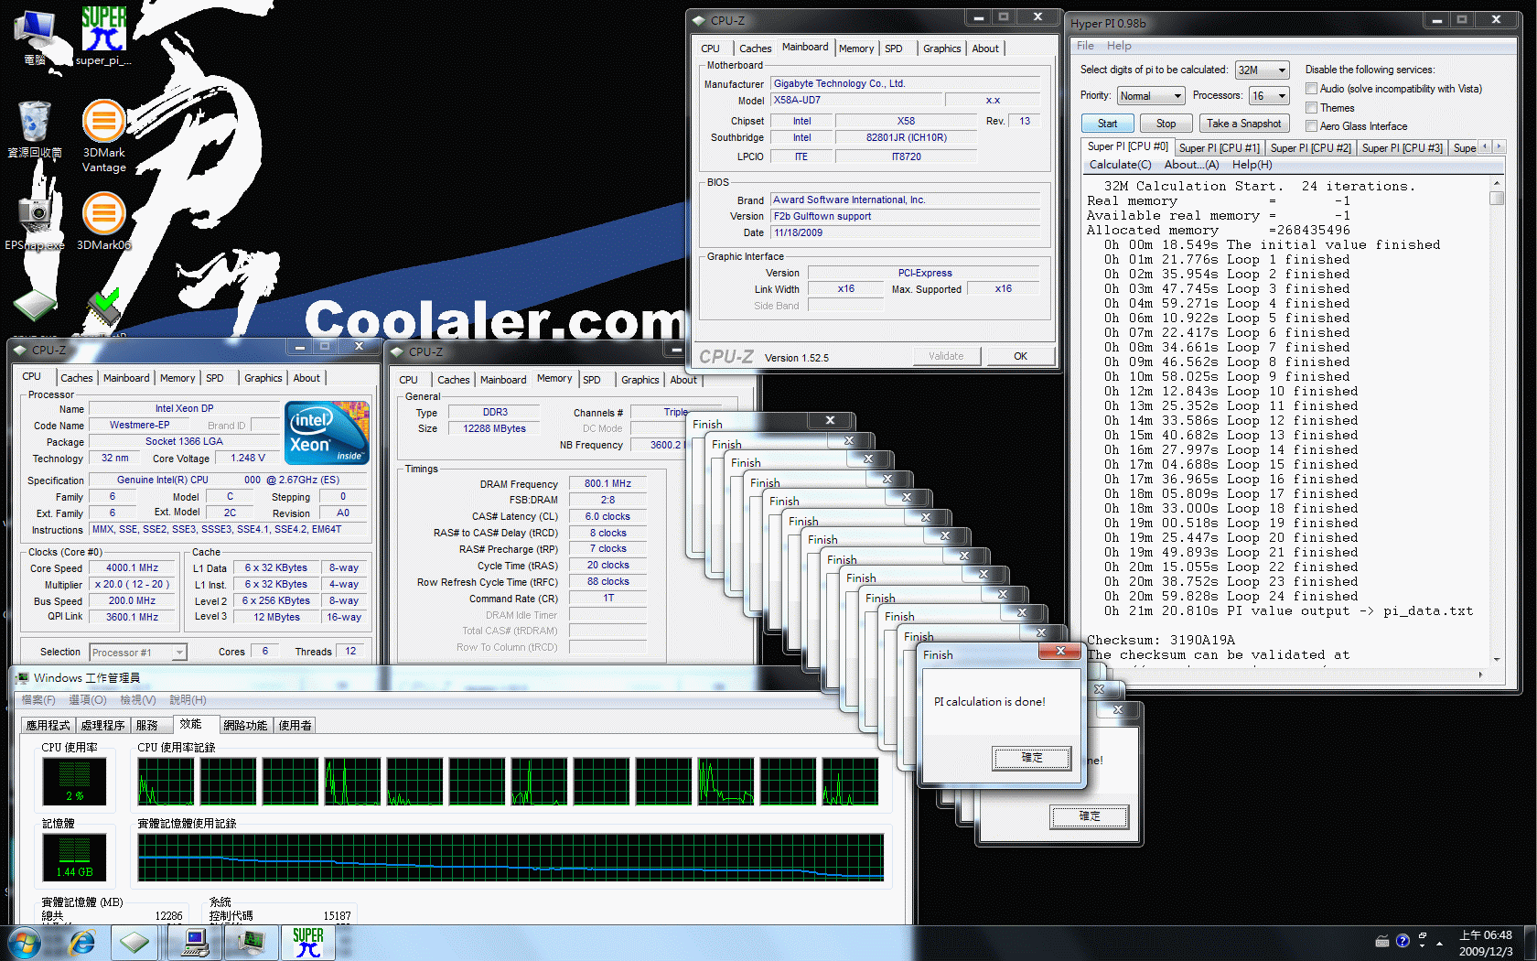Open Processor #1 selection dropdown in CPU-Z
This screenshot has width=1537, height=961.
pos(138,653)
